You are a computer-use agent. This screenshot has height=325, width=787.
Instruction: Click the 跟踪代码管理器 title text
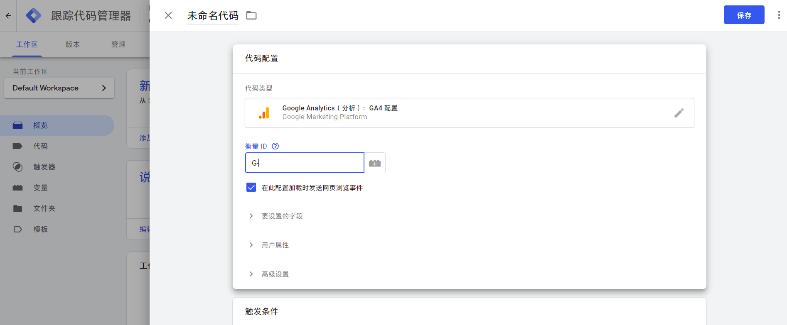91,16
